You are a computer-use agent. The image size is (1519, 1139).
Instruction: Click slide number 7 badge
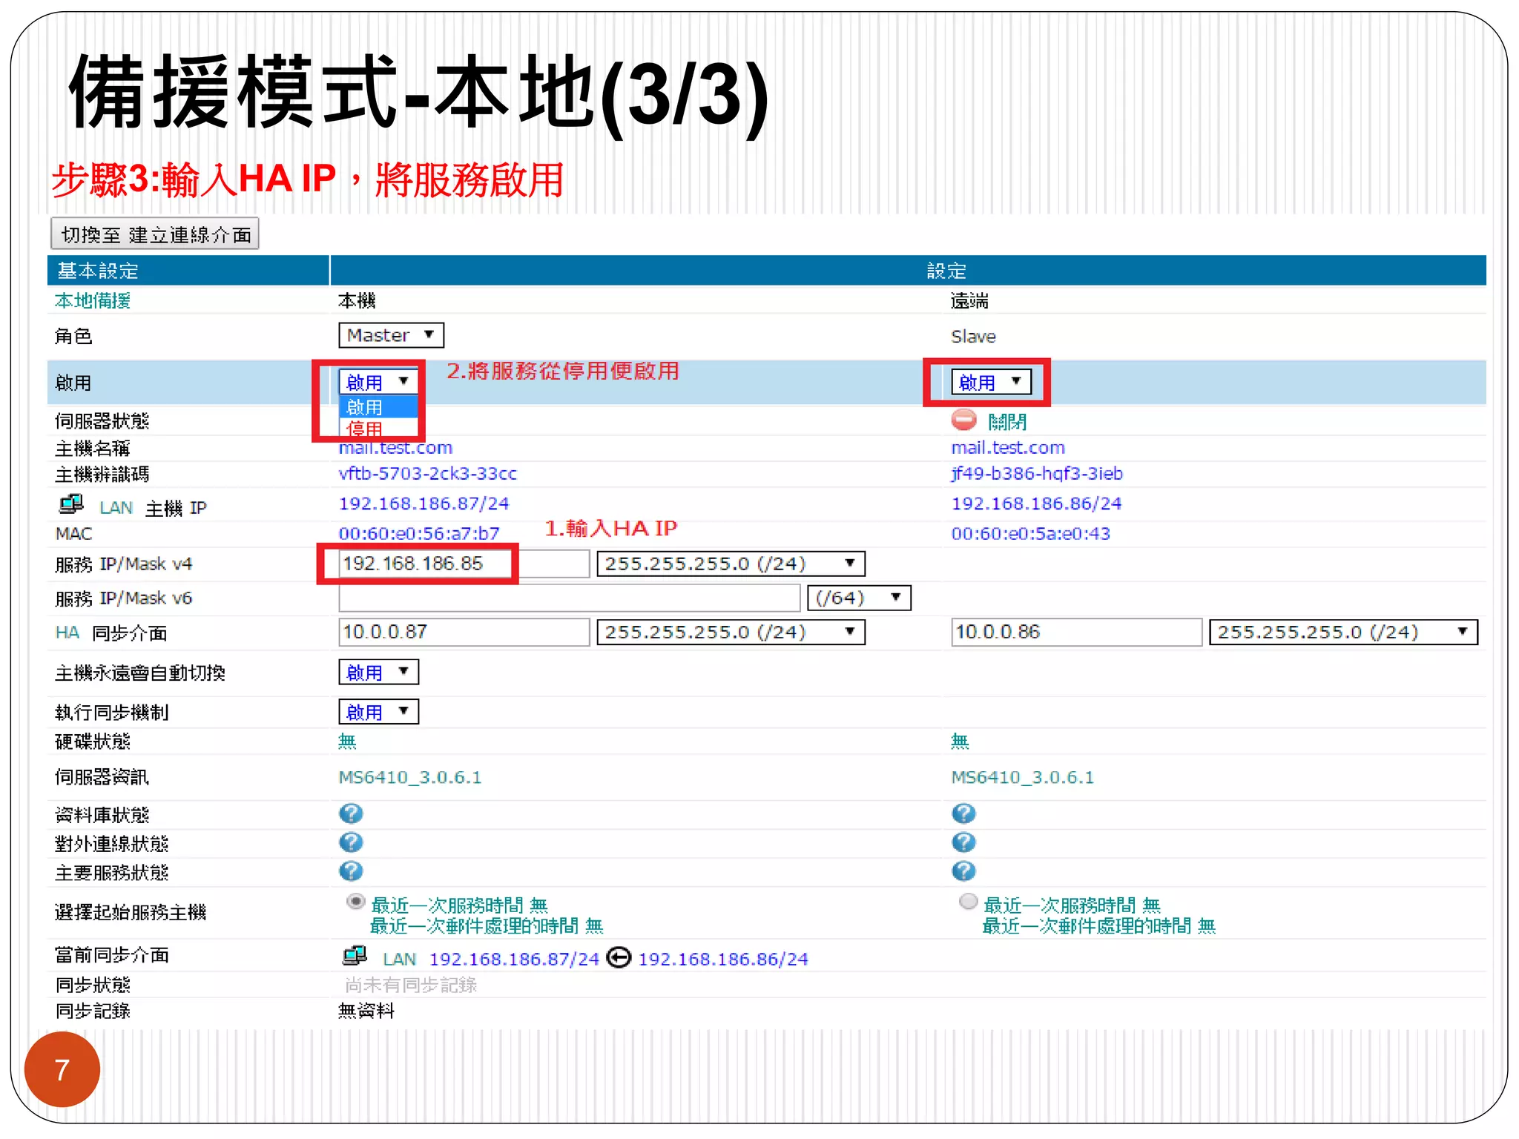[62, 1069]
